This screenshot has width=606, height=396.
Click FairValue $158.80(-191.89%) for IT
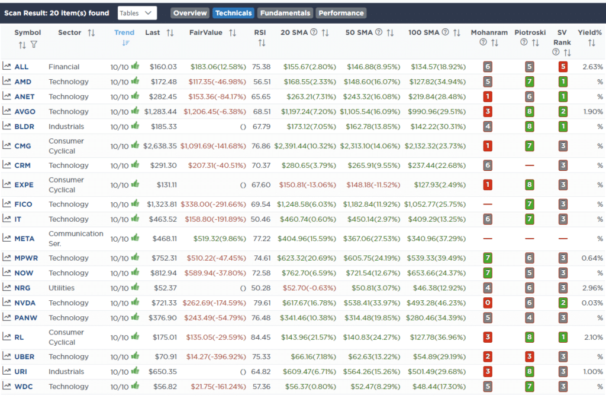[215, 219]
